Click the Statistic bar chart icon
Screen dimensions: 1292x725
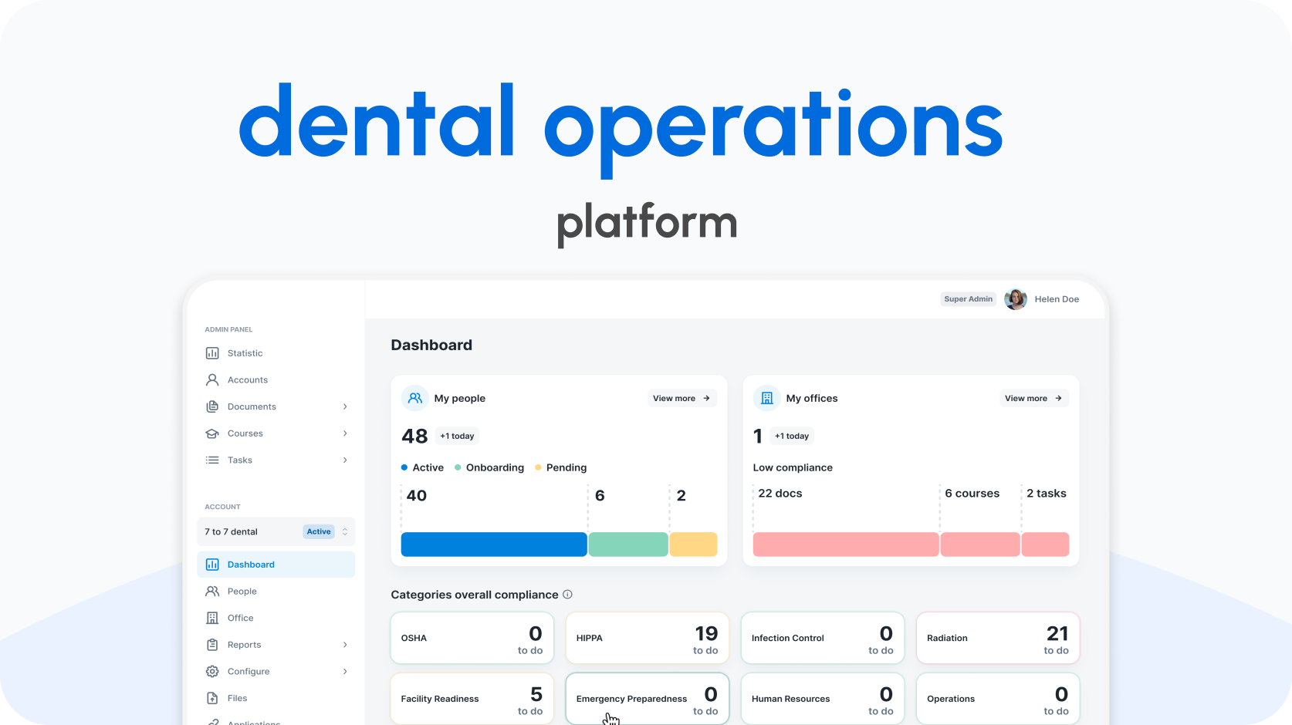point(212,353)
